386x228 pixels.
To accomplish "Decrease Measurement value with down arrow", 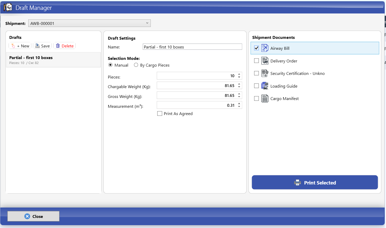I will (239, 107).
